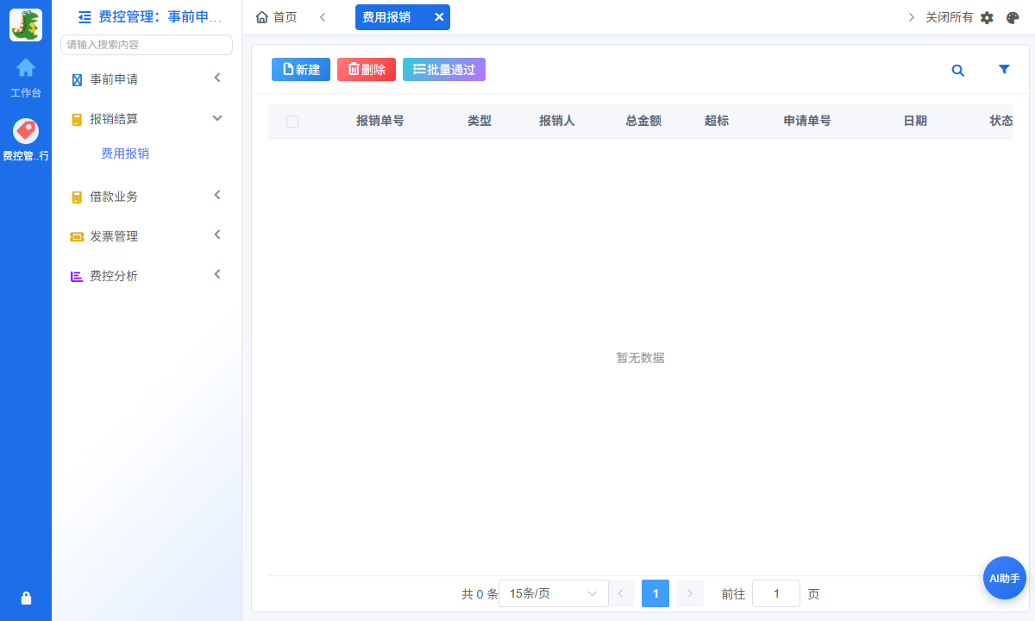Open the 工作台 home icon
The width and height of the screenshot is (1035, 621).
tap(26, 67)
